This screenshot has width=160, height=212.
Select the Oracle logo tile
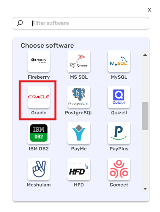(39, 97)
